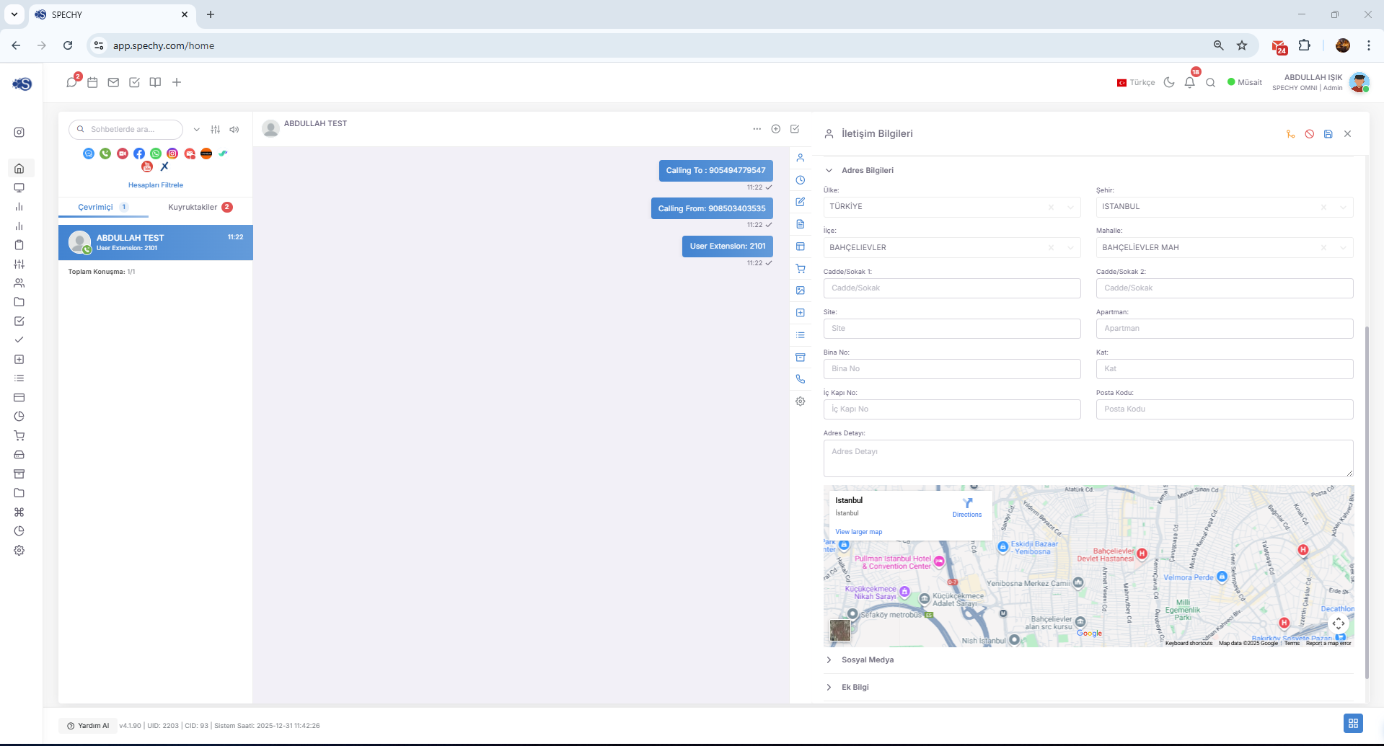Open shopping cart icon in left sidebar
Screen dimensions: 1384x746
(x=19, y=435)
